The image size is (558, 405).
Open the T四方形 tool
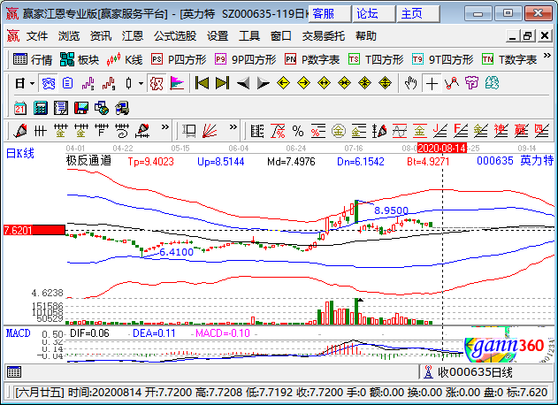(x=376, y=59)
